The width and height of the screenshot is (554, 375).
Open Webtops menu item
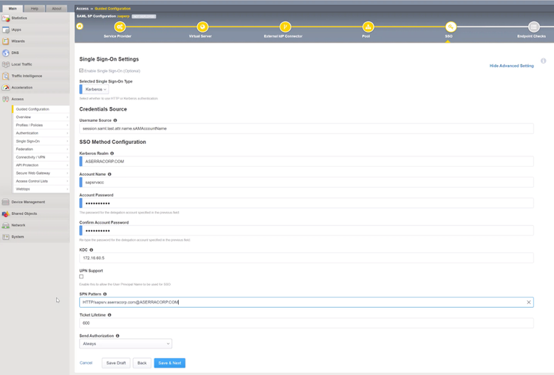[41, 189]
